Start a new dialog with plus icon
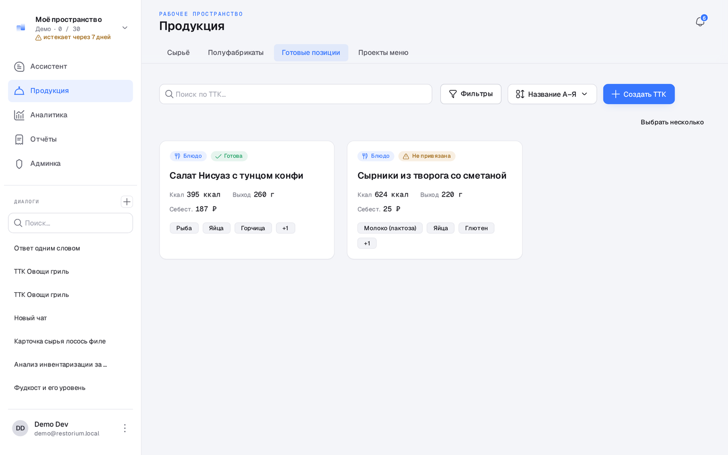The width and height of the screenshot is (728, 455). tap(127, 202)
